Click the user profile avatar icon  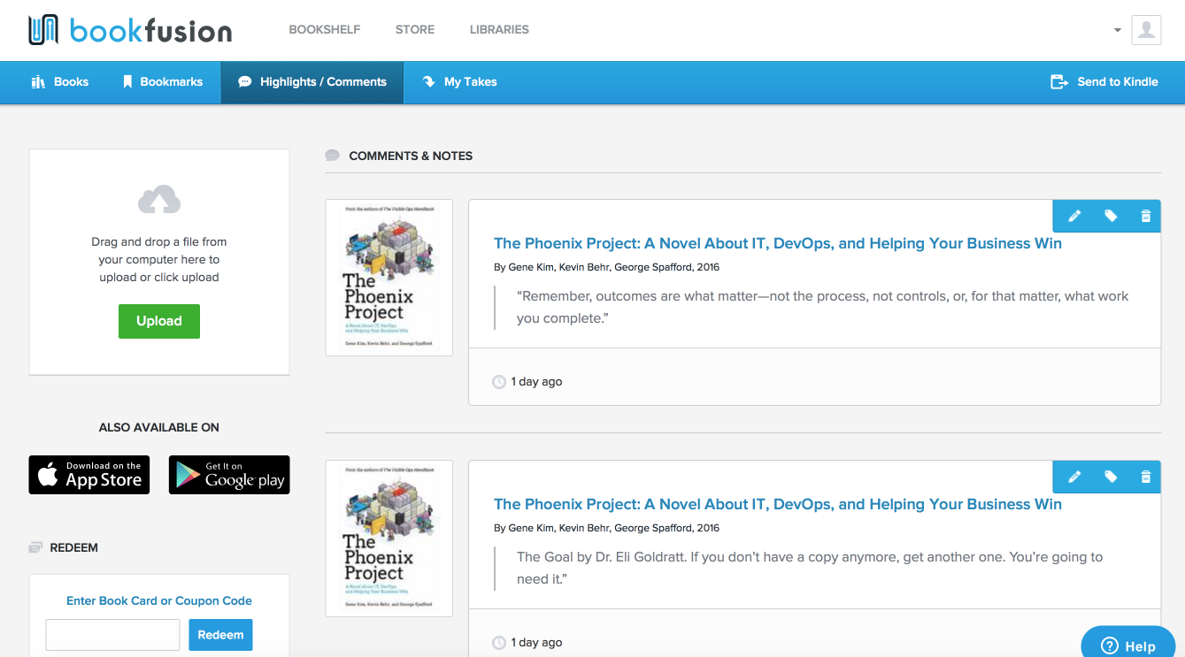pos(1146,30)
